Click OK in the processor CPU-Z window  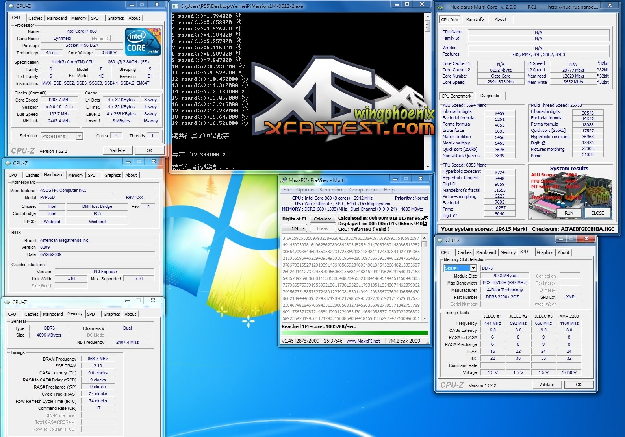click(x=149, y=150)
